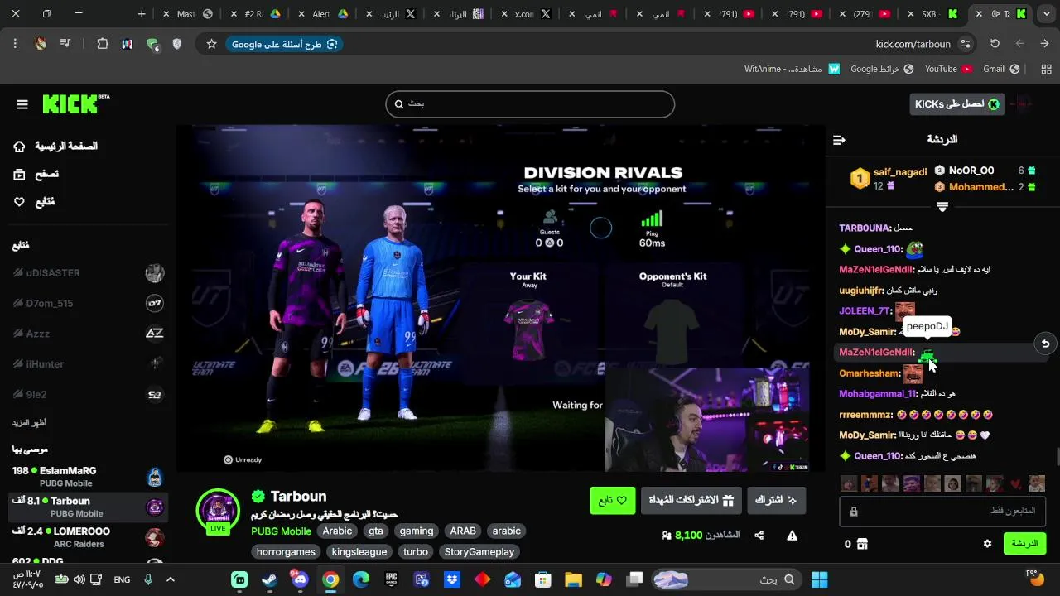
Task: Click the Omarhesham username in chat
Action: [x=869, y=373]
